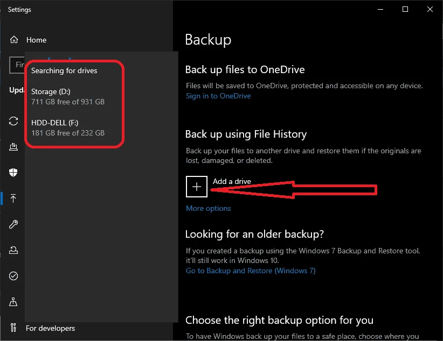Click Back up files to OneDrive heading
This screenshot has height=341, width=443.
pyautogui.click(x=245, y=70)
